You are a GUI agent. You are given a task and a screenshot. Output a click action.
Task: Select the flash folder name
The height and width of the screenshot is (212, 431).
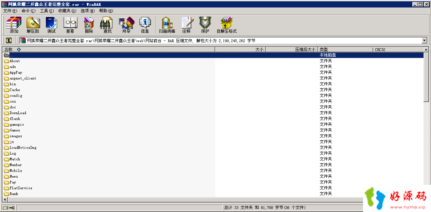pos(15,119)
